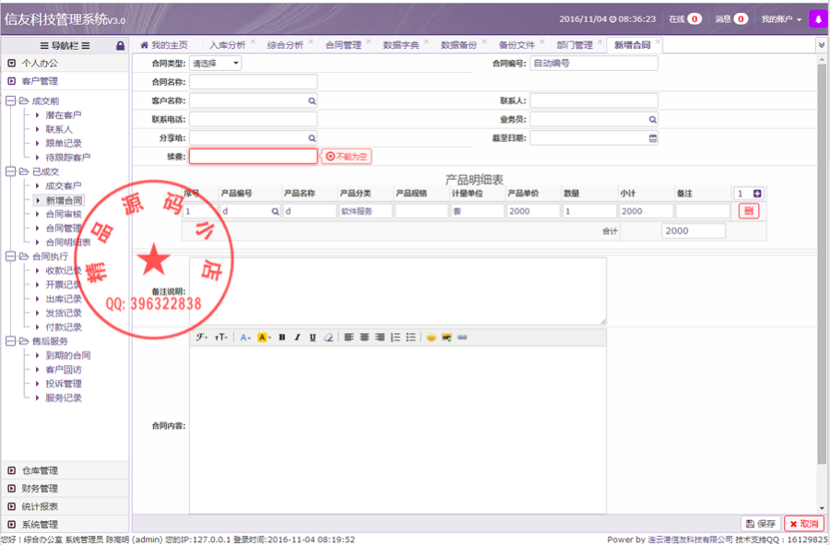Click into 联系人 input field

coord(594,101)
